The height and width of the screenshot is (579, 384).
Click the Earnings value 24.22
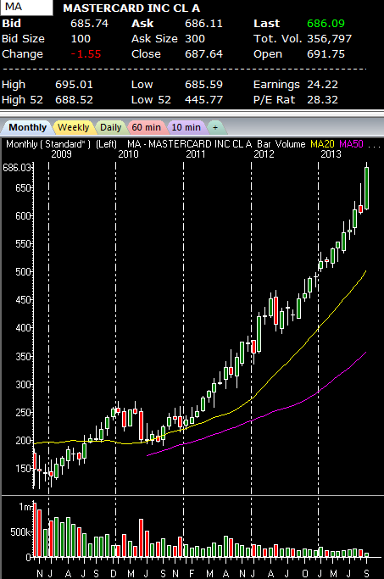(x=322, y=85)
